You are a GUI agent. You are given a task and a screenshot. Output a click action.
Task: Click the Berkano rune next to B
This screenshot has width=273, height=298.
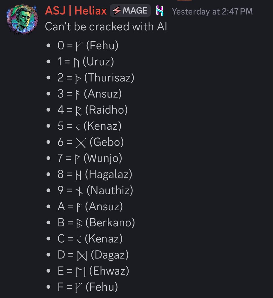(79, 223)
